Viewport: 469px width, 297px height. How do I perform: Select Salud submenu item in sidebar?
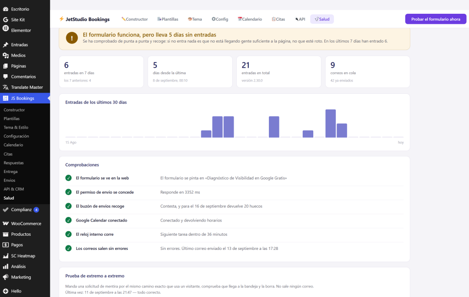tap(9, 198)
